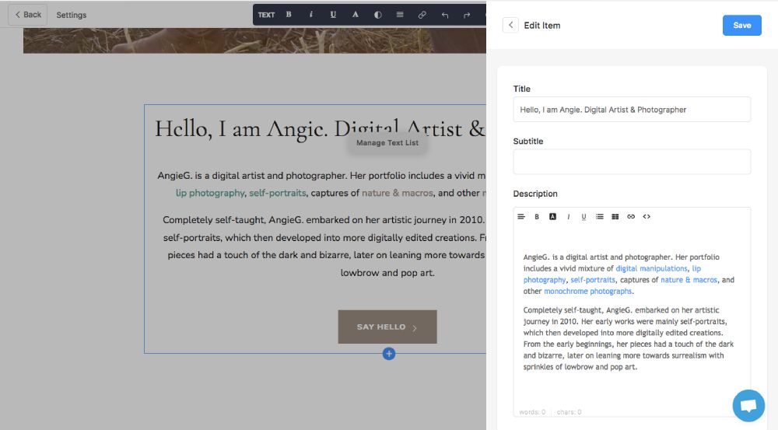Click the Bold icon in dark toolbar

[x=289, y=15]
